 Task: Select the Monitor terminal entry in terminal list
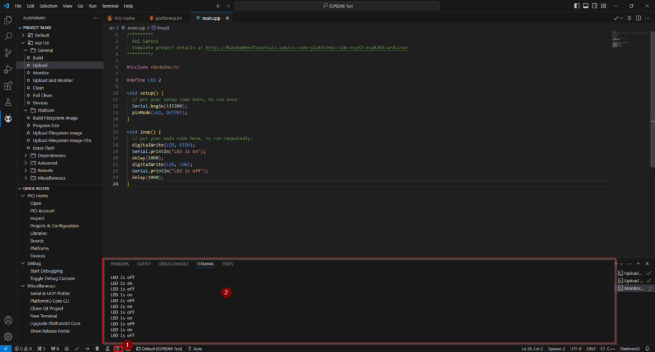[x=635, y=288]
